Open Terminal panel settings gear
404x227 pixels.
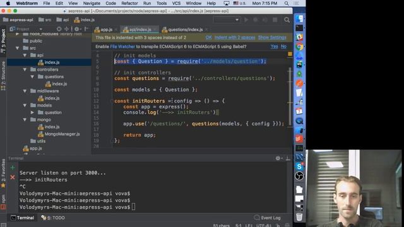pos(278,158)
